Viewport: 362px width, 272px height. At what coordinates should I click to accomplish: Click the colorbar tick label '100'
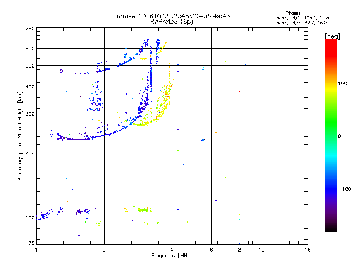343,83
